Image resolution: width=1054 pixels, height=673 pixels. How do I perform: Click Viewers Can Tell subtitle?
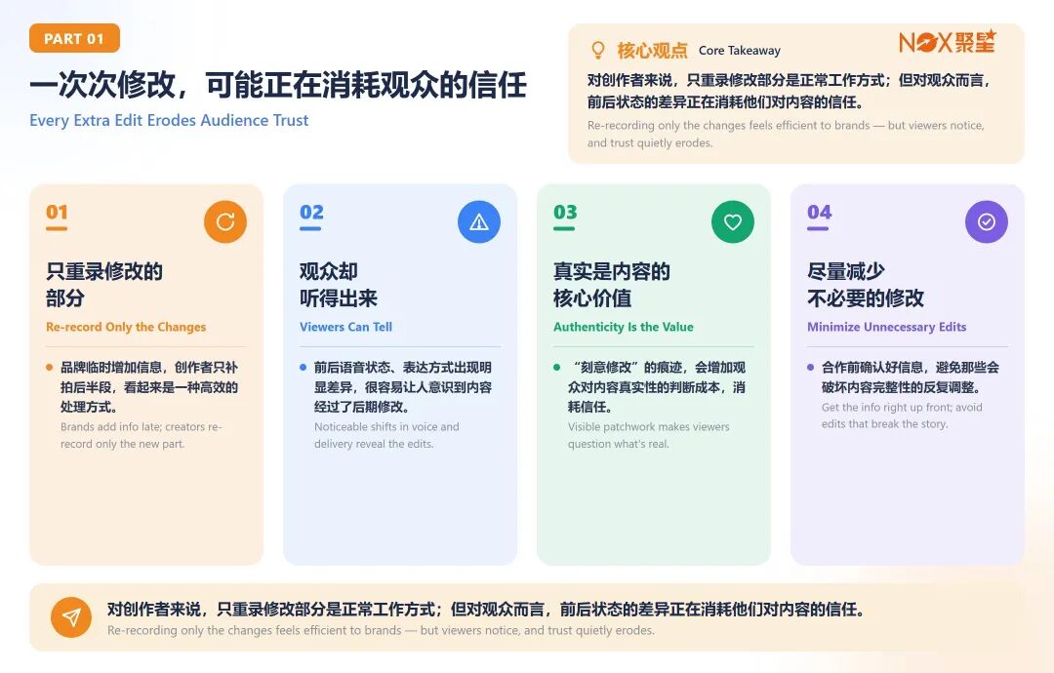tap(345, 327)
